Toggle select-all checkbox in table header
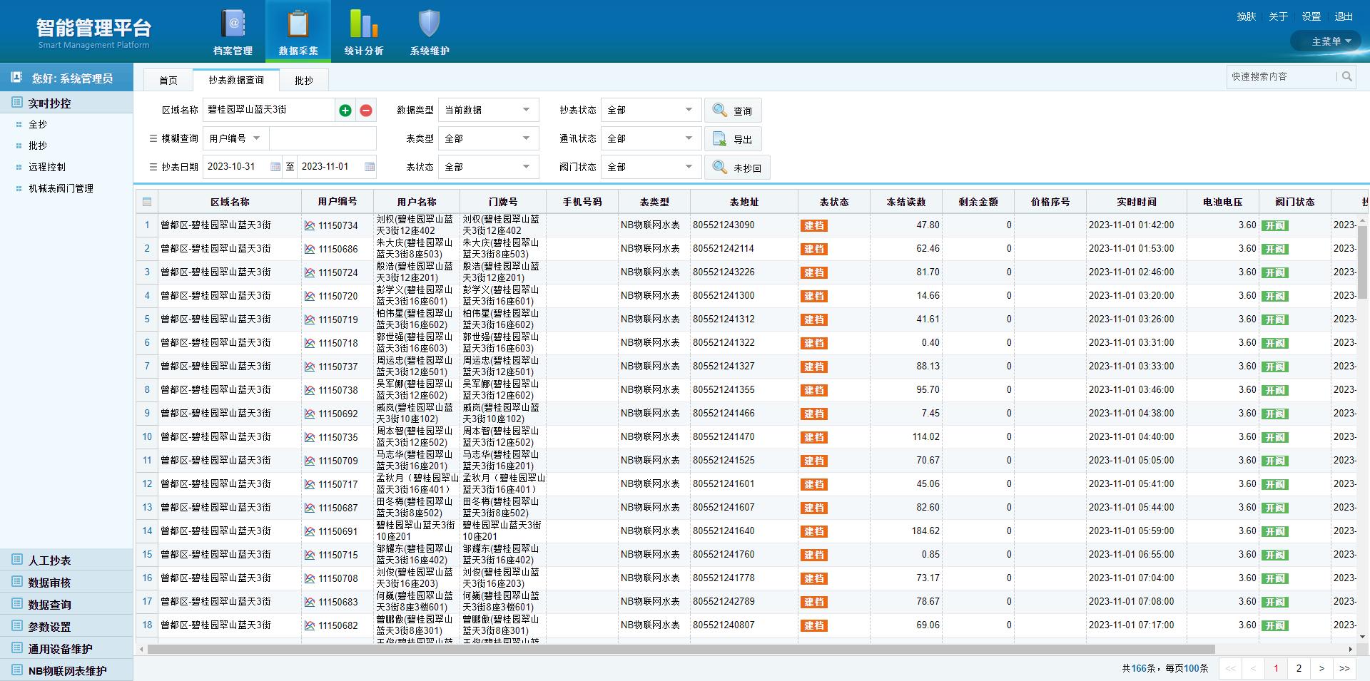Image resolution: width=1370 pixels, height=681 pixels. tap(147, 202)
